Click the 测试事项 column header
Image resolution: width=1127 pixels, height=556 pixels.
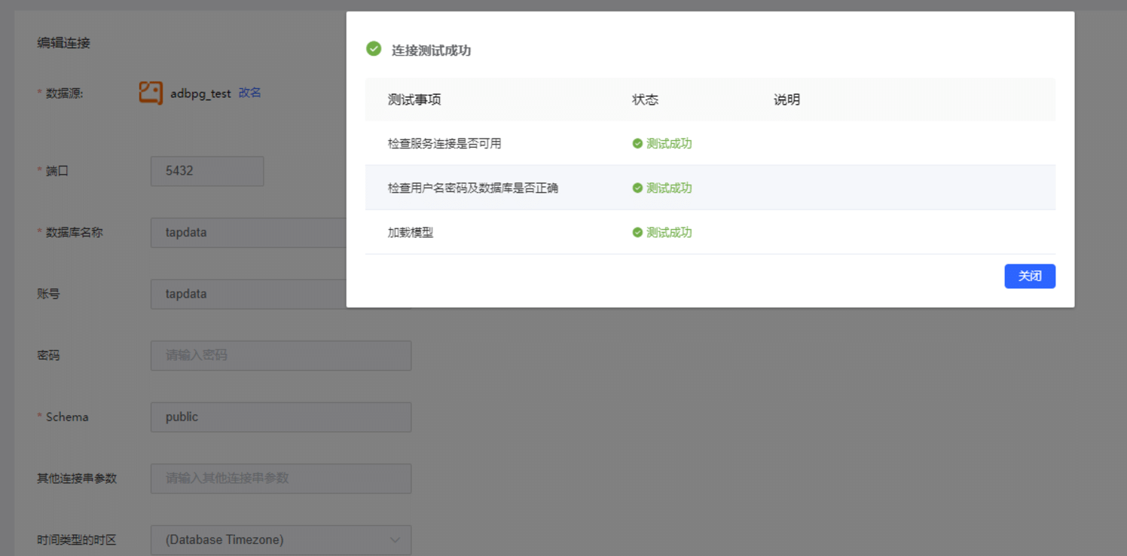414,99
